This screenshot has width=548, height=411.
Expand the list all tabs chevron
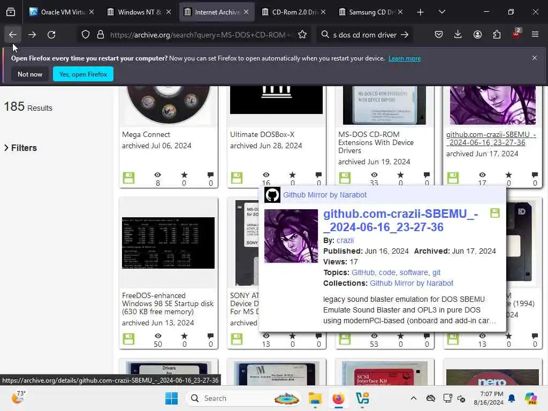(x=442, y=12)
